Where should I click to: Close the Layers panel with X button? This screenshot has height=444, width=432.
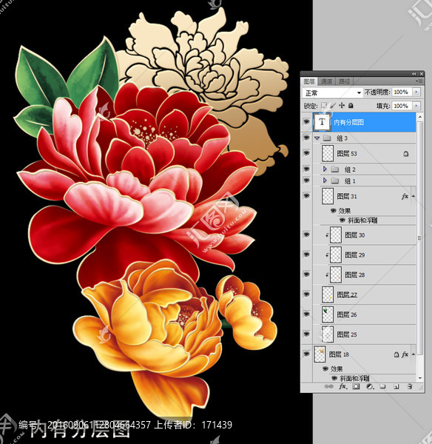(x=422, y=73)
